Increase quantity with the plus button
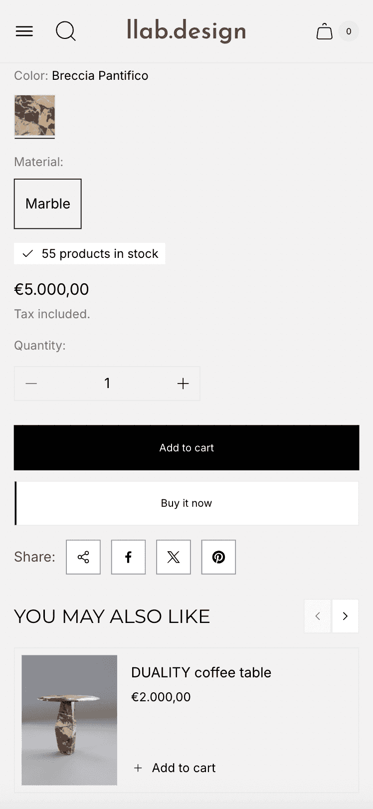This screenshot has height=809, width=373. pos(183,384)
